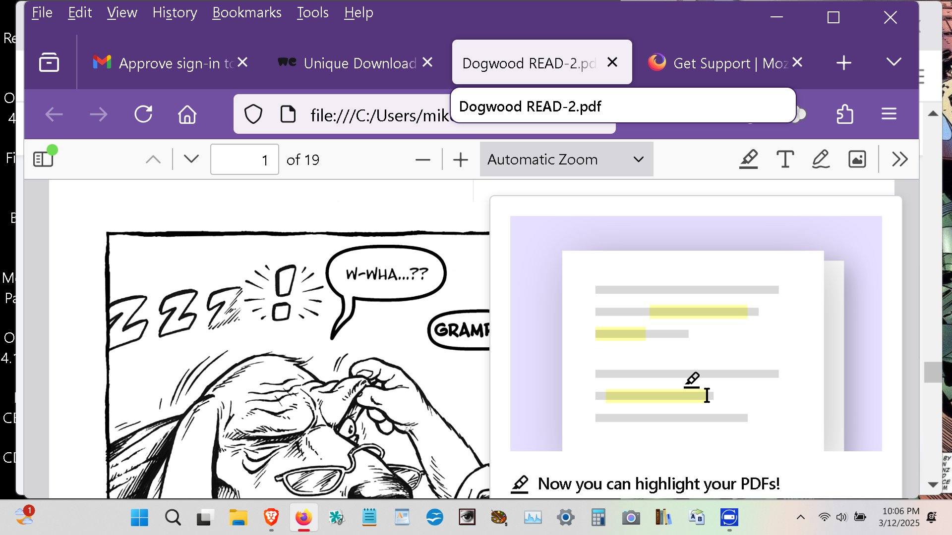Image resolution: width=952 pixels, height=535 pixels.
Task: Open the View menu
Action: (122, 12)
